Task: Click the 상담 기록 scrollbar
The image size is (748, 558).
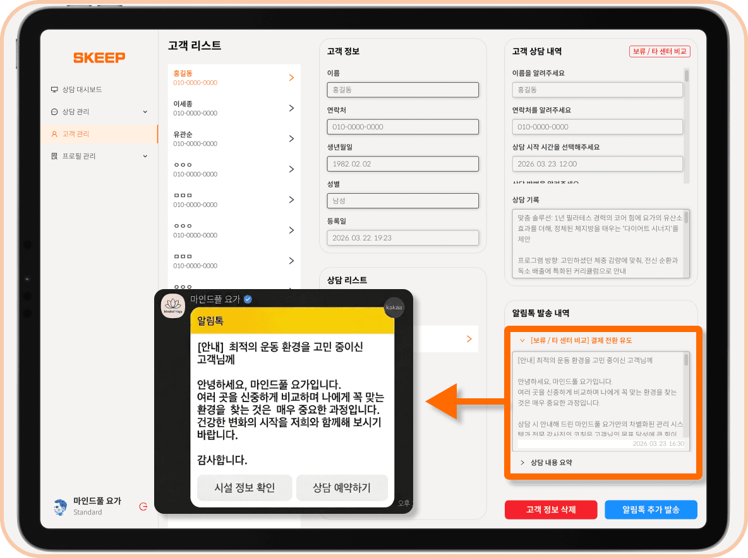Action: point(686,218)
